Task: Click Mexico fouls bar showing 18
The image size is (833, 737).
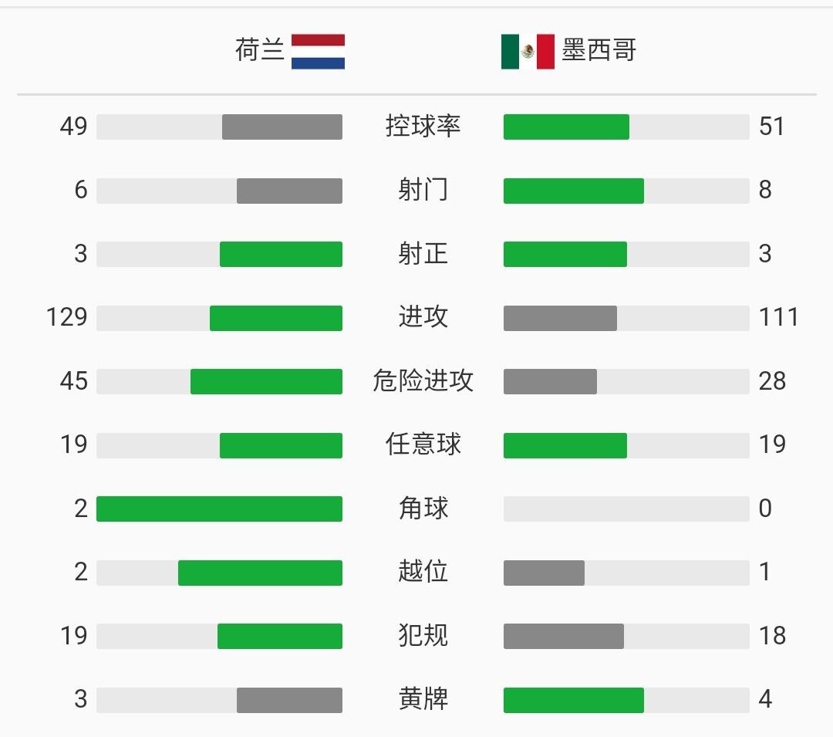Action: (x=626, y=637)
